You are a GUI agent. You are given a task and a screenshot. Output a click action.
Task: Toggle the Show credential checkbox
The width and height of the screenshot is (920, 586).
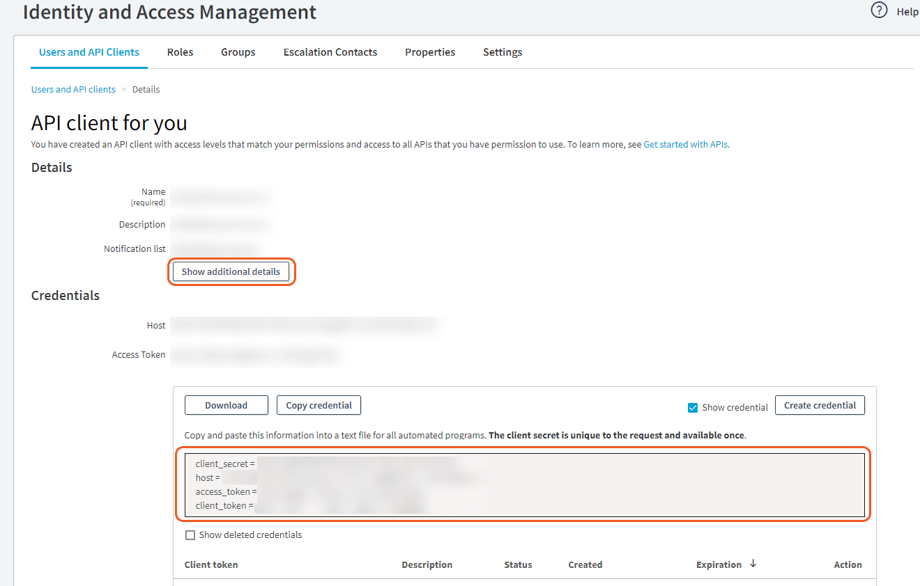tap(693, 408)
